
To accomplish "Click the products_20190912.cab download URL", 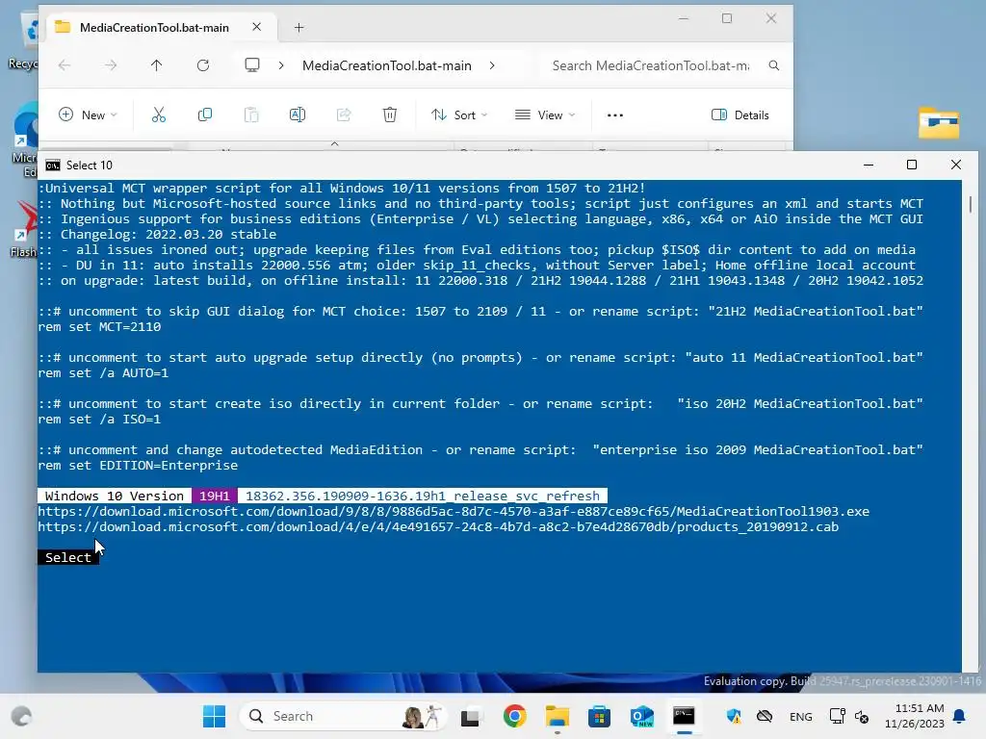I will [x=438, y=526].
